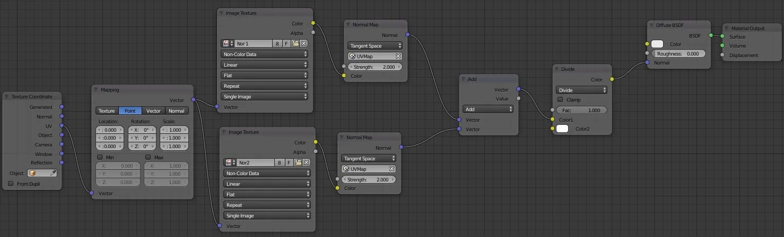Click the UV output socket of Texture Coordinate
Viewport: 784px width, 237px height.
tap(62, 126)
